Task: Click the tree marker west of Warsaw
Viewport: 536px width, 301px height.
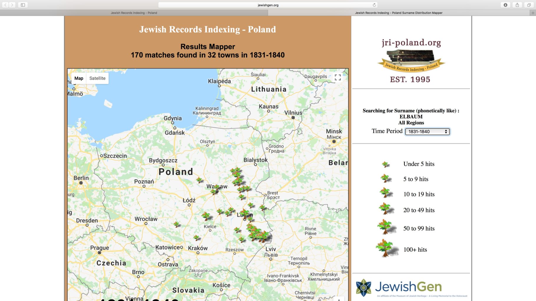Action: tap(200, 180)
